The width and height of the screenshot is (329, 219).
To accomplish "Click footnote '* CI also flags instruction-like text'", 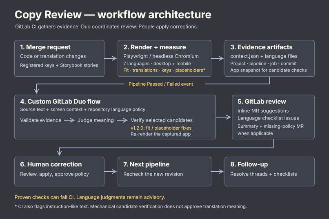I will [x=51, y=206].
